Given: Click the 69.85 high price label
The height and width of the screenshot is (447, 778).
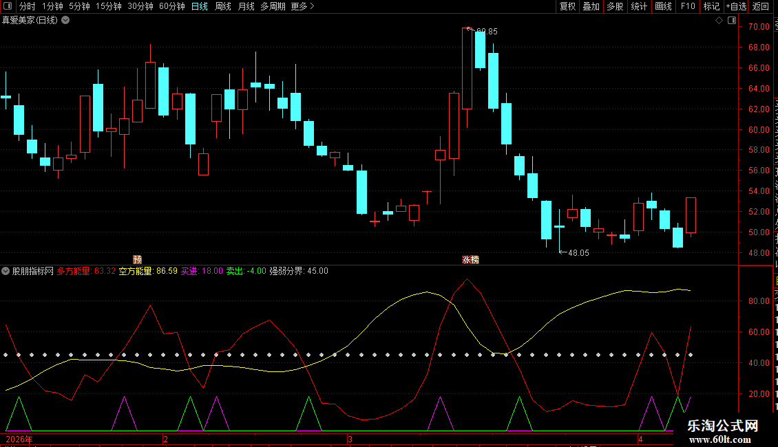Looking at the screenshot, I should tap(487, 31).
